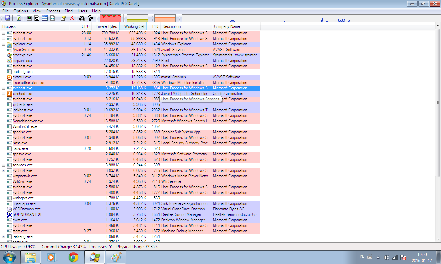Click the Show Process Tree toolbar icon
The height and width of the screenshot is (264, 441).
(37, 18)
